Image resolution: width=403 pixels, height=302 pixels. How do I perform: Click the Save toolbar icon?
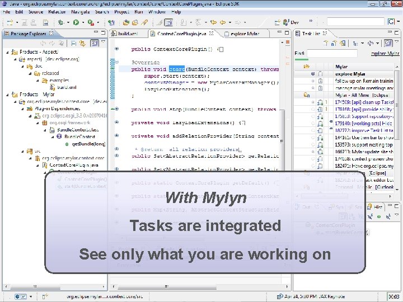25,22
